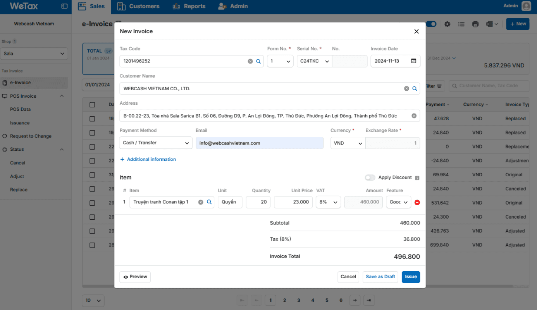Remove item row 1 with red minus
The width and height of the screenshot is (537, 310).
coord(417,202)
